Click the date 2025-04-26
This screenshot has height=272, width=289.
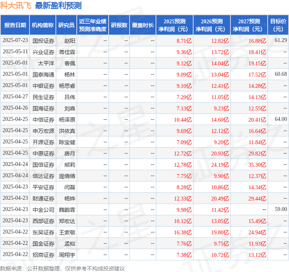[15, 108]
